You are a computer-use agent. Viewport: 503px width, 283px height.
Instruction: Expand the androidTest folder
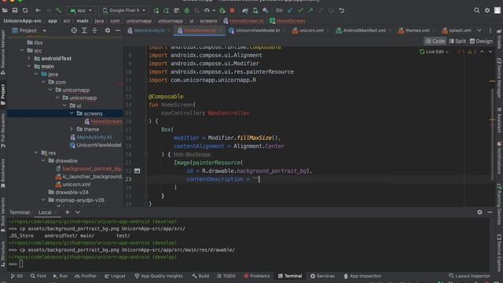pyautogui.click(x=29, y=58)
